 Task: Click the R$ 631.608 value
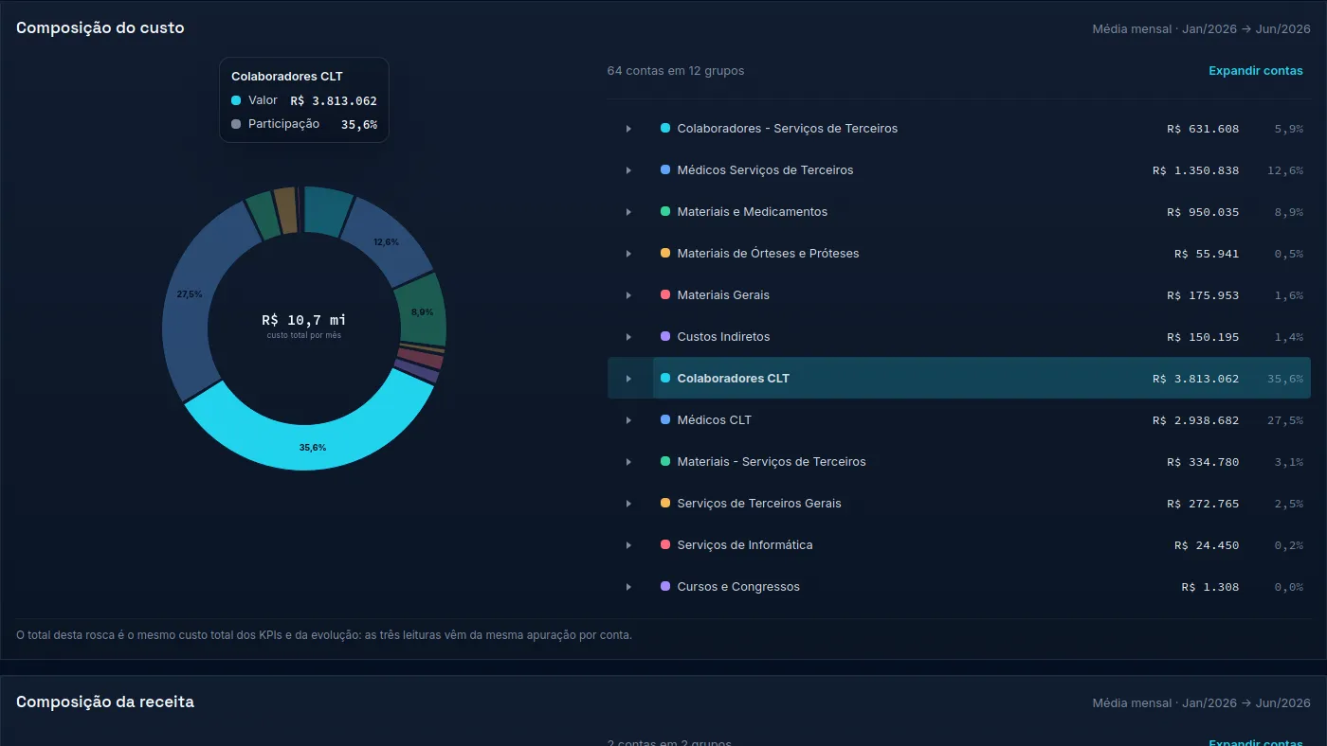click(1203, 129)
